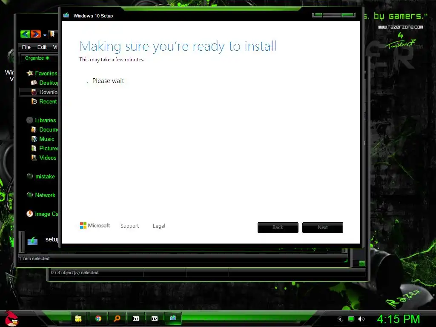Select Favorites in Explorer navigation pane
This screenshot has width=436, height=327.
tap(46, 73)
